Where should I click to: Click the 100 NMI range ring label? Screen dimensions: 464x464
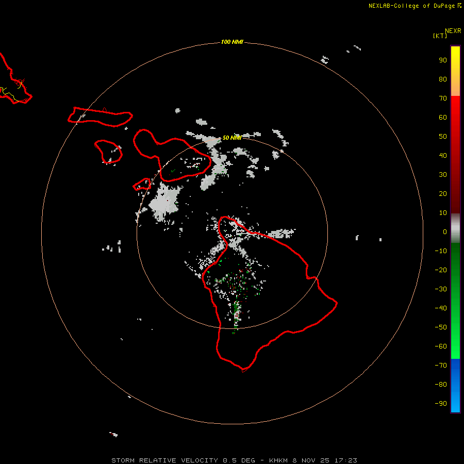click(x=232, y=42)
